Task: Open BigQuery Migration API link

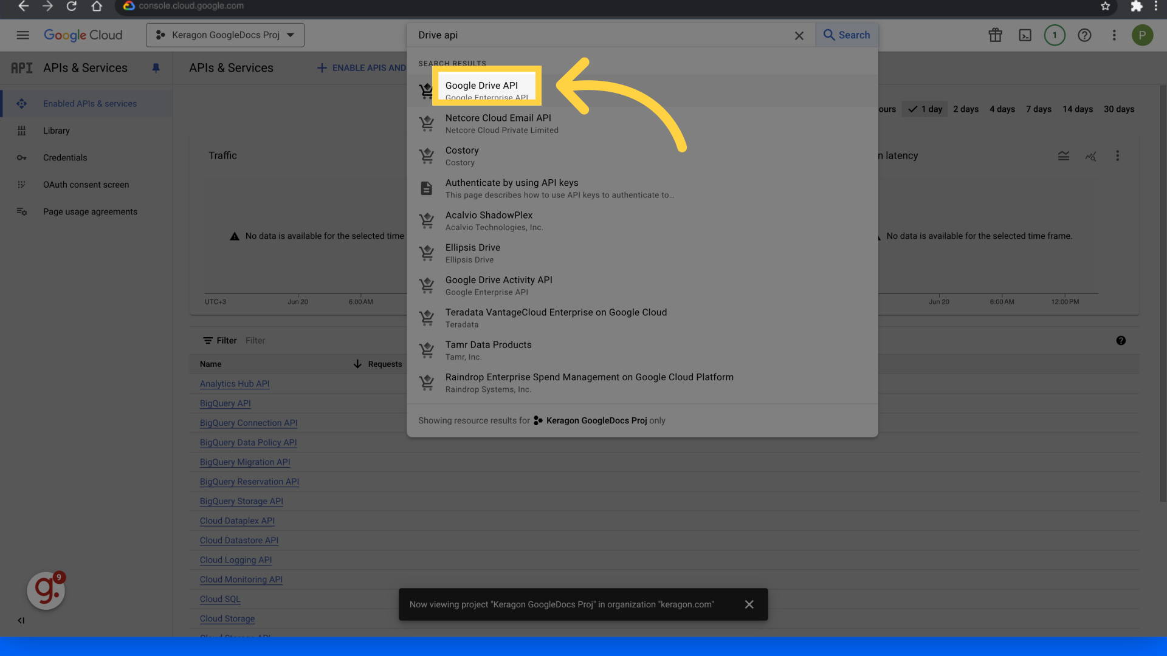Action: (245, 462)
